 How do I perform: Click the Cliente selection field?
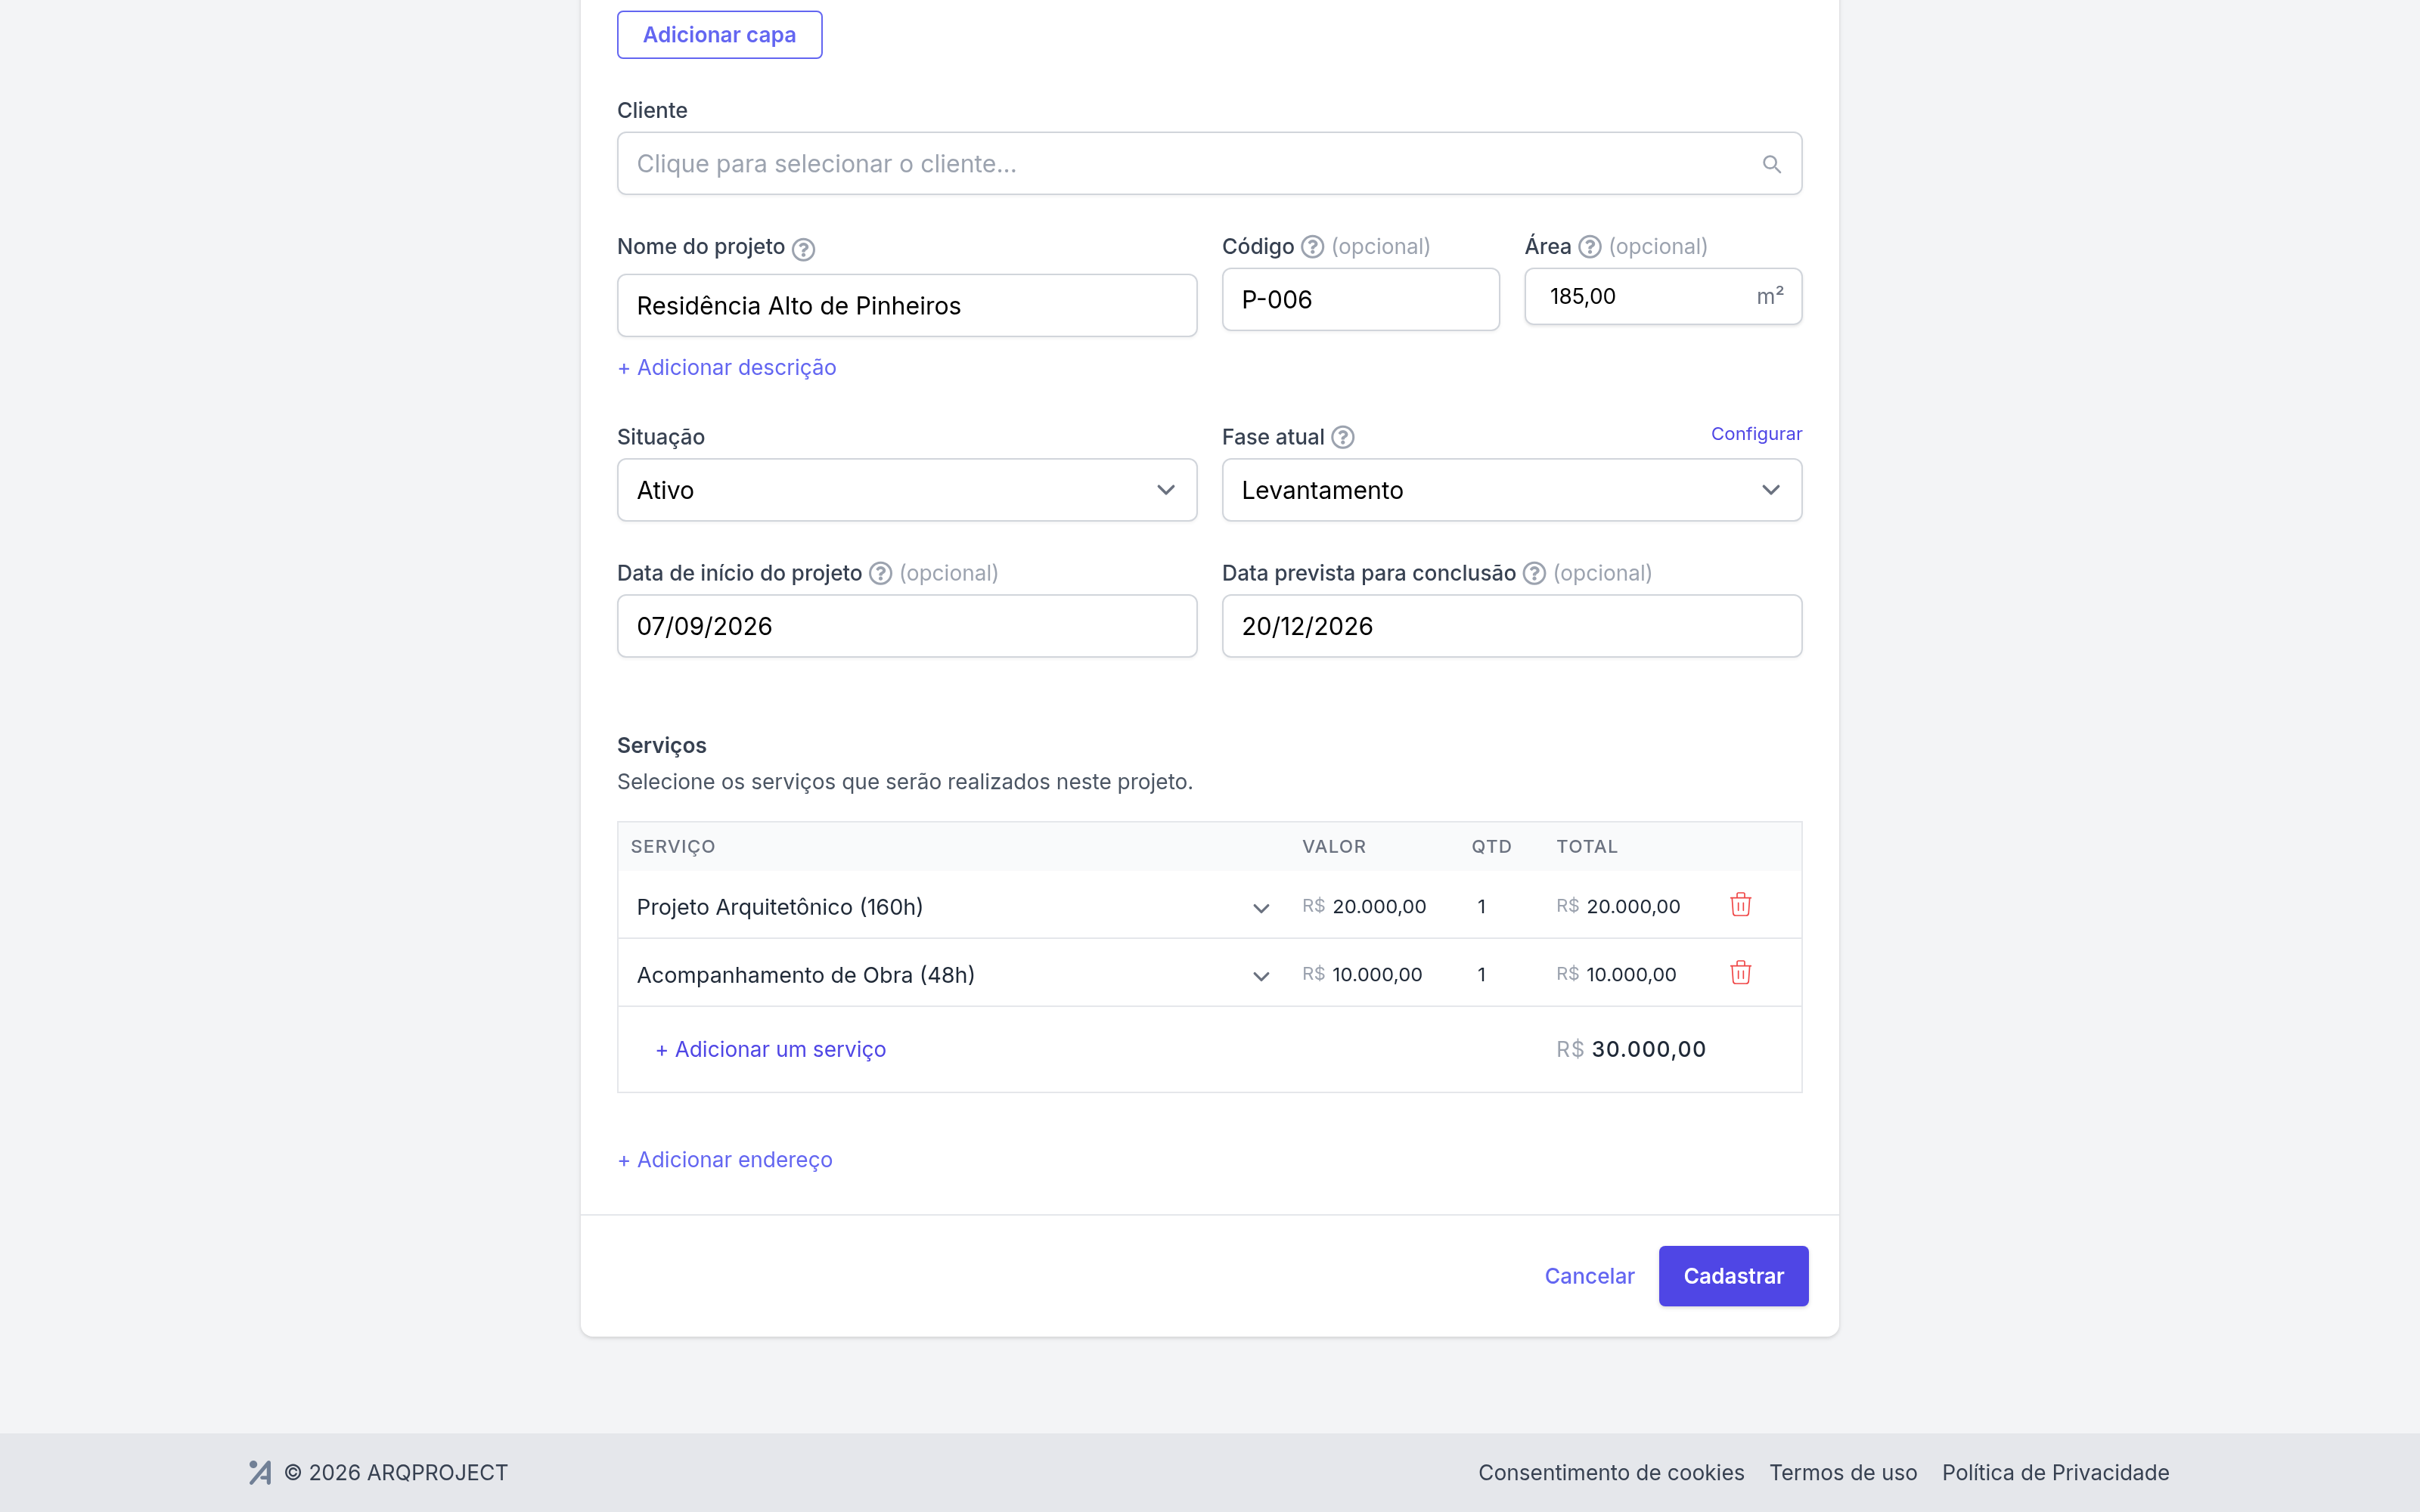(x=1209, y=164)
